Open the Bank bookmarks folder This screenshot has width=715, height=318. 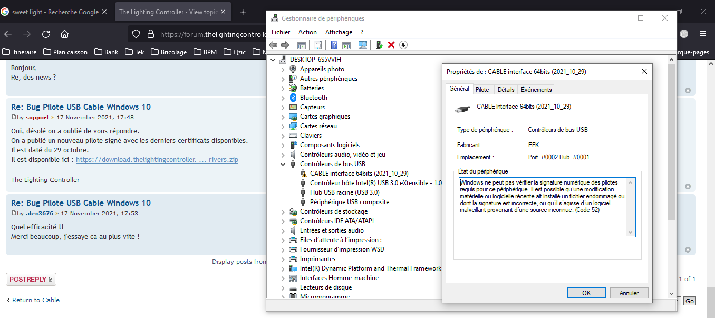(x=107, y=52)
